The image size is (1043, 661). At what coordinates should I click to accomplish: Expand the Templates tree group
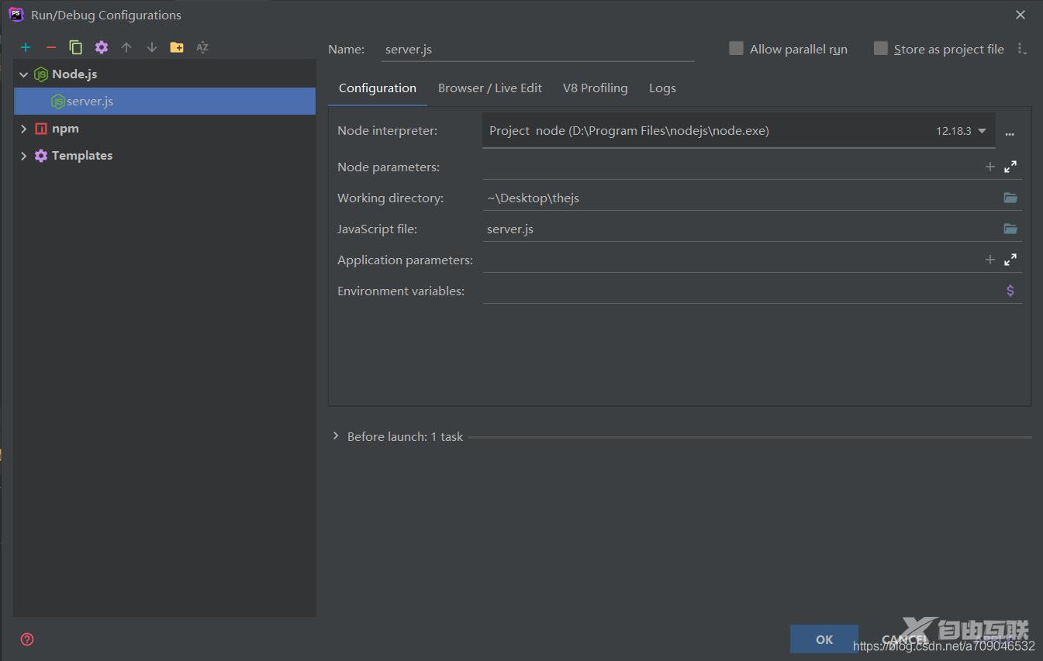point(23,156)
